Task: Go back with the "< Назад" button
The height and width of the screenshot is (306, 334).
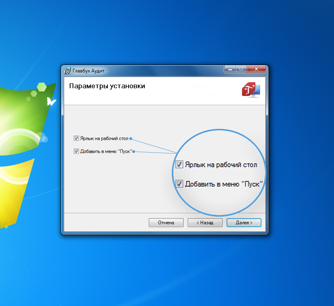Action: click(x=205, y=223)
